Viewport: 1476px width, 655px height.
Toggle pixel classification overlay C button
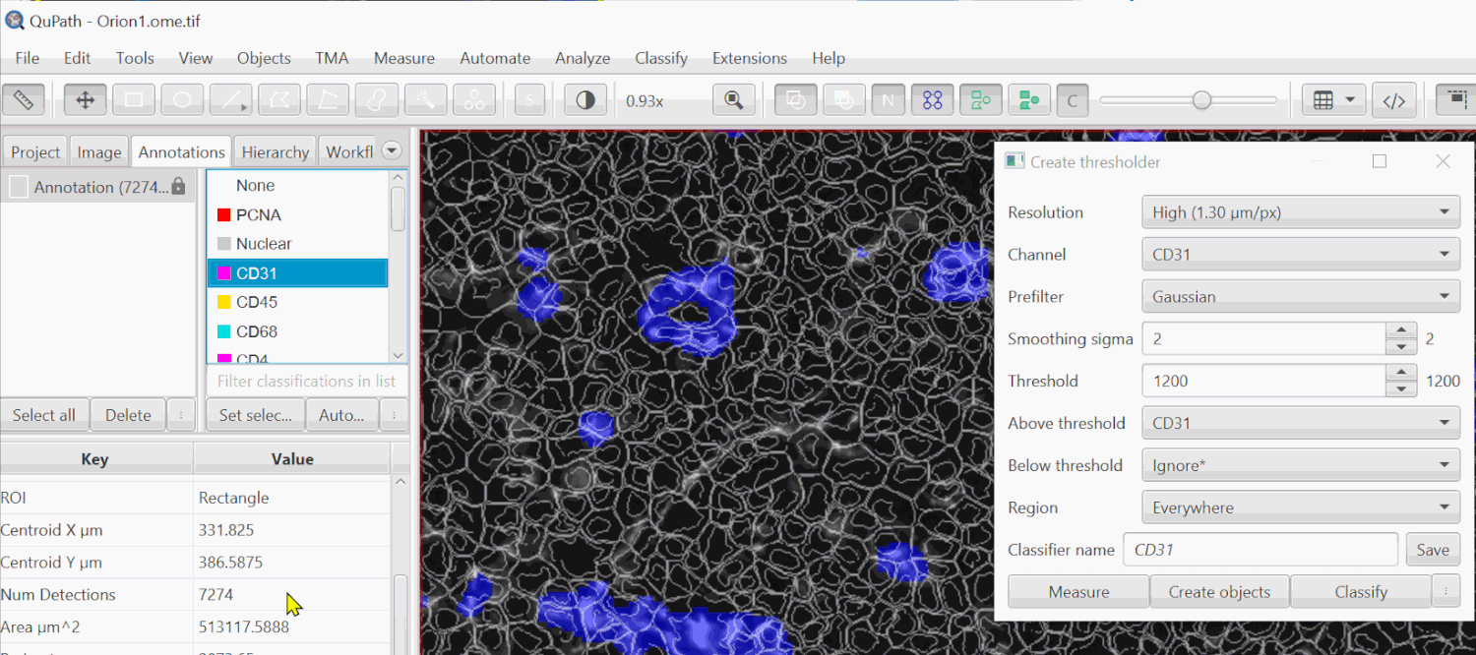point(1072,100)
